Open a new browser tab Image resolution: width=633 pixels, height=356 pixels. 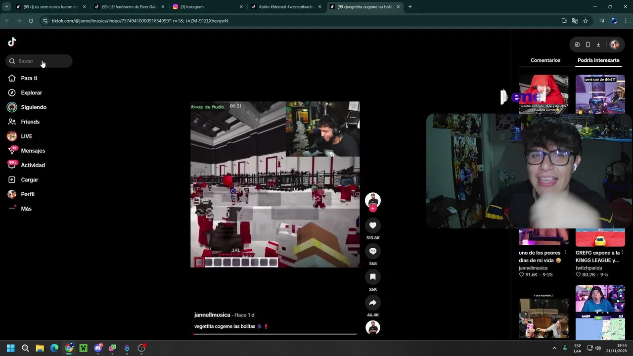(x=410, y=7)
